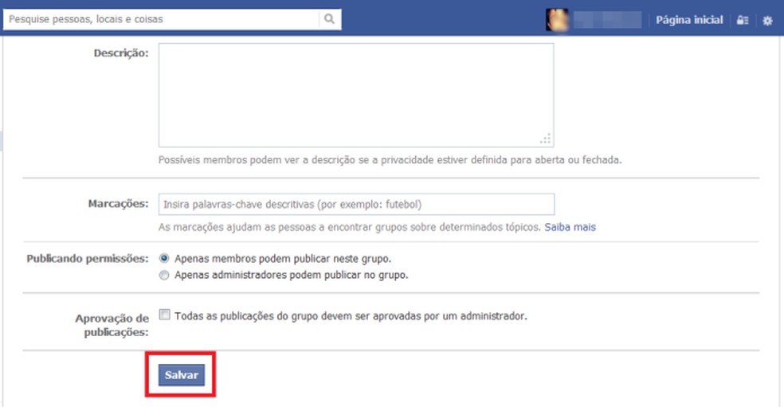Go to Página inicial
The image size is (784, 407).
(689, 20)
